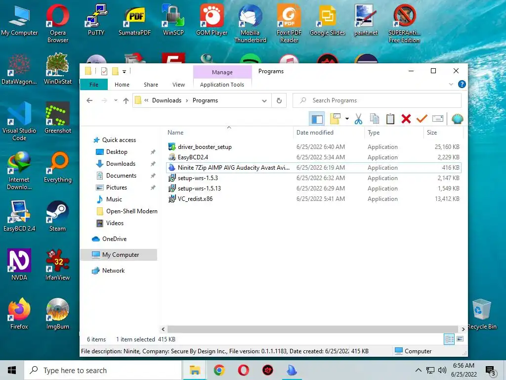The image size is (506, 380).
Task: Click Downloads in the address breadcrumb
Action: [167, 100]
